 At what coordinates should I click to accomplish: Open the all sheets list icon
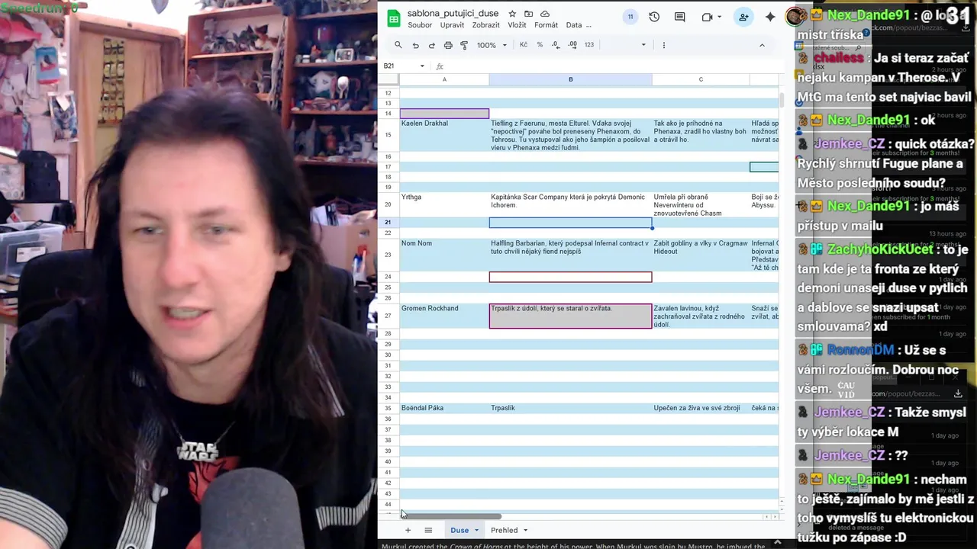[x=428, y=530]
